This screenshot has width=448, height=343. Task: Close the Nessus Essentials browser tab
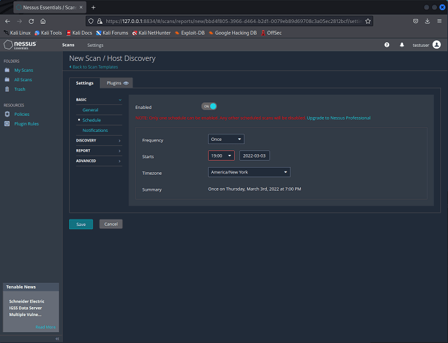click(81, 8)
